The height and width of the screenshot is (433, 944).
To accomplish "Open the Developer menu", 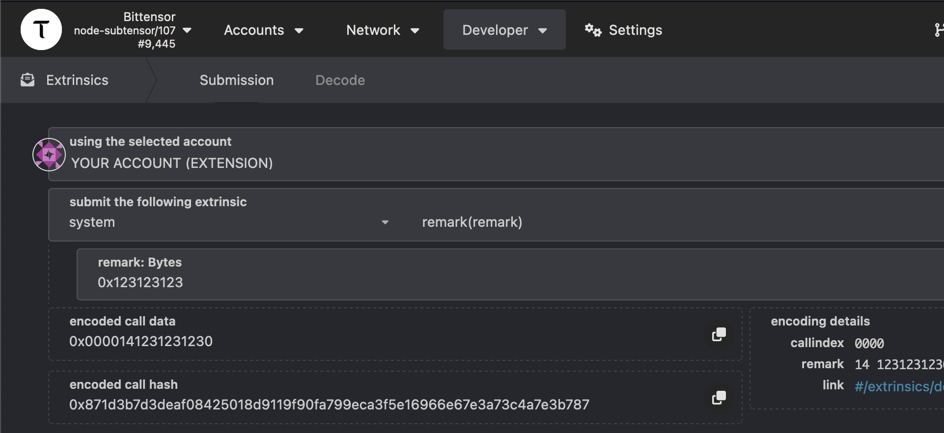I will [504, 29].
